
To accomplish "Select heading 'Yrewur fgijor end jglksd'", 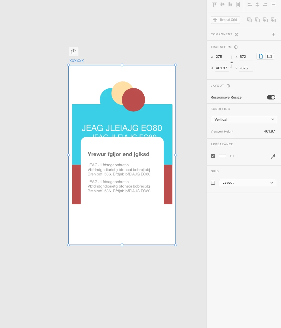I will [x=119, y=154].
